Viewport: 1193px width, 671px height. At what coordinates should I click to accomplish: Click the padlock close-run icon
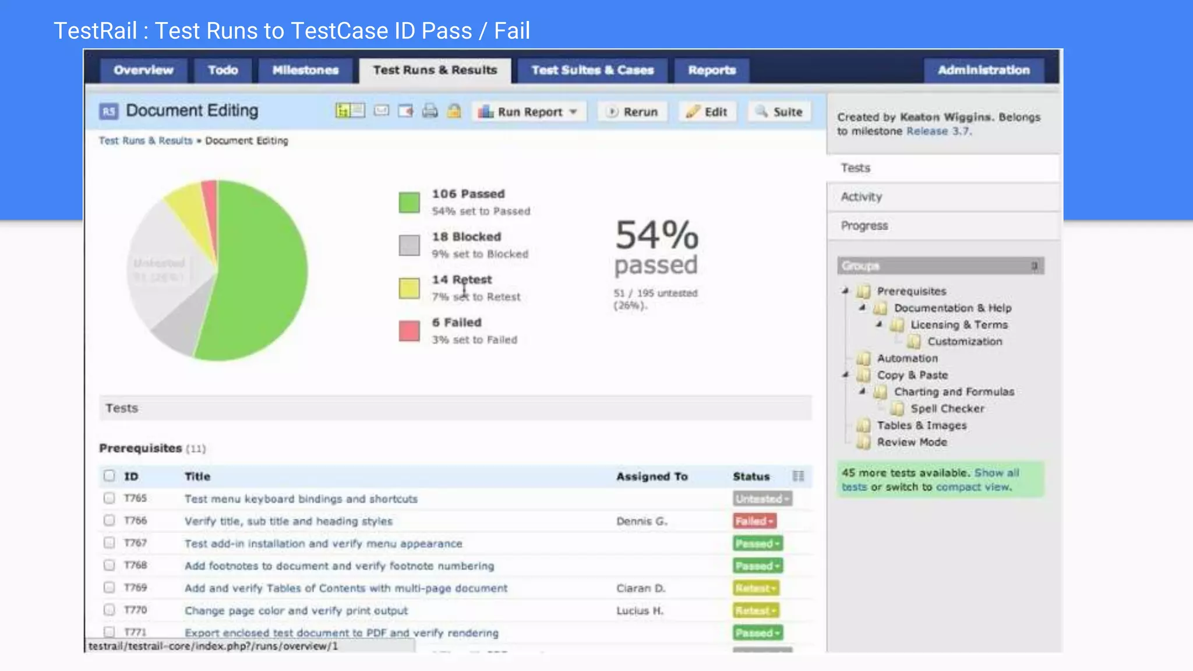454,111
